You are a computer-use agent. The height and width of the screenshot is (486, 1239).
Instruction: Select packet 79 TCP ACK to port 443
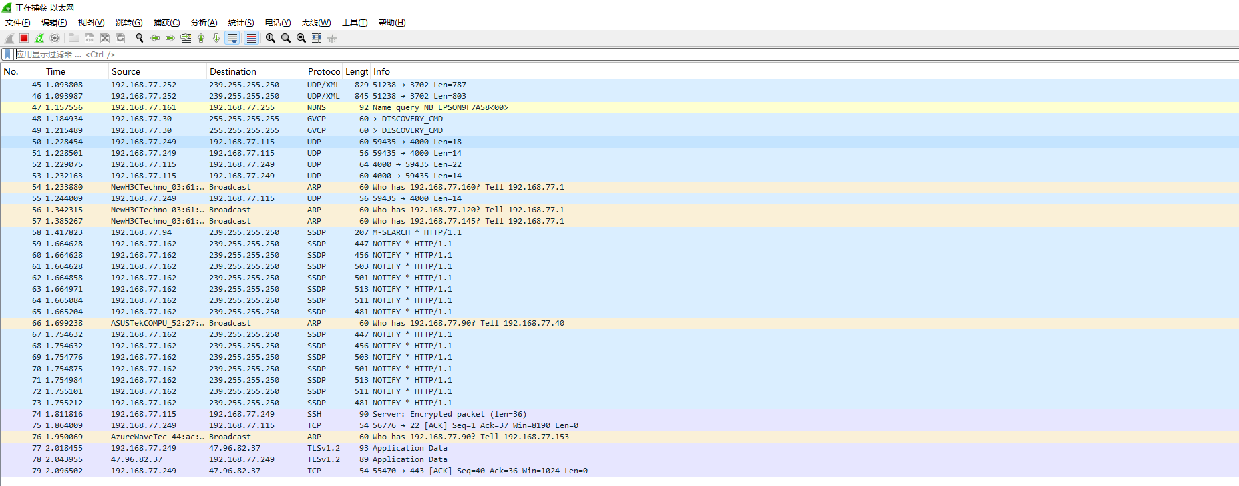619,471
